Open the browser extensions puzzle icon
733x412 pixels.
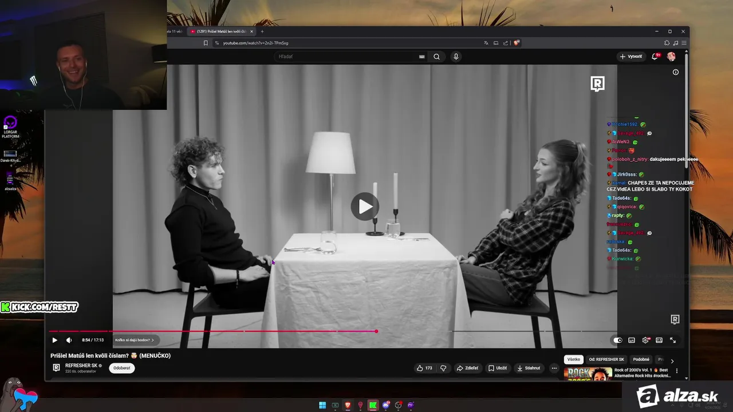click(x=667, y=43)
